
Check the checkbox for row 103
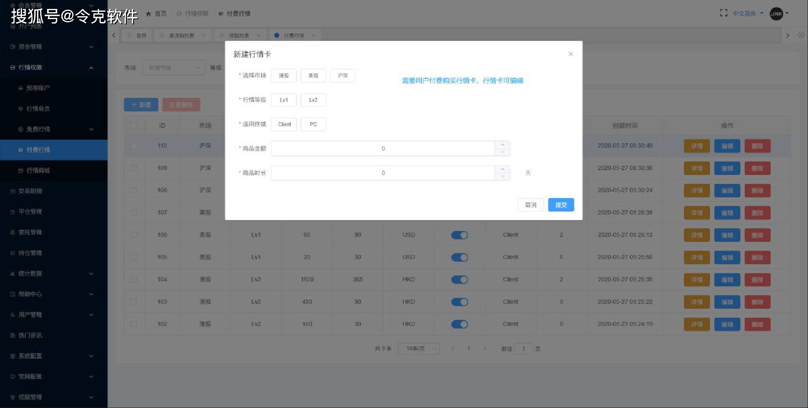point(134,302)
